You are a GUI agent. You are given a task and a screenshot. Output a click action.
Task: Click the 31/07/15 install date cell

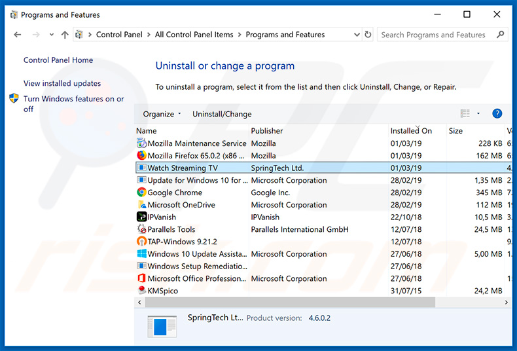pos(406,291)
